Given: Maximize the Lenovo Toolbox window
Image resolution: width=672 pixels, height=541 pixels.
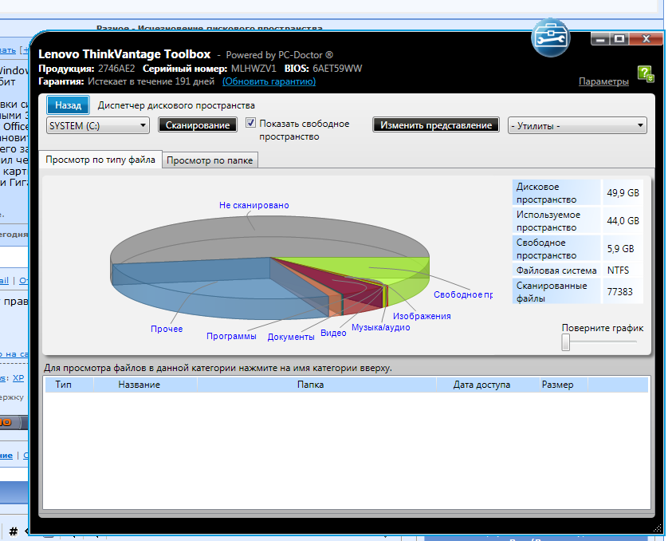Looking at the screenshot, I should pyautogui.click(x=619, y=39).
